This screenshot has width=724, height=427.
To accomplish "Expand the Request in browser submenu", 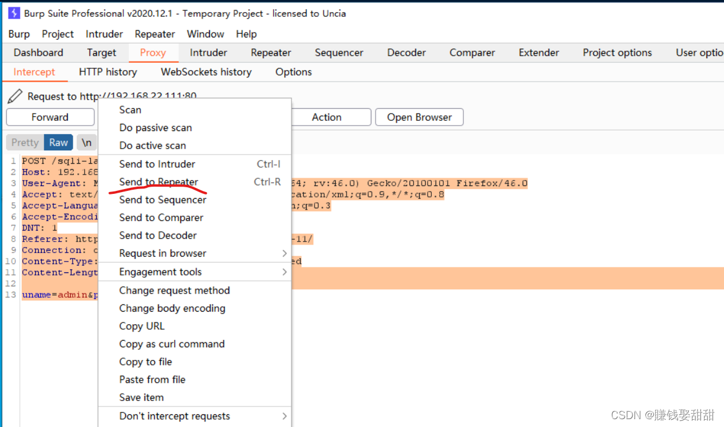I will [194, 254].
